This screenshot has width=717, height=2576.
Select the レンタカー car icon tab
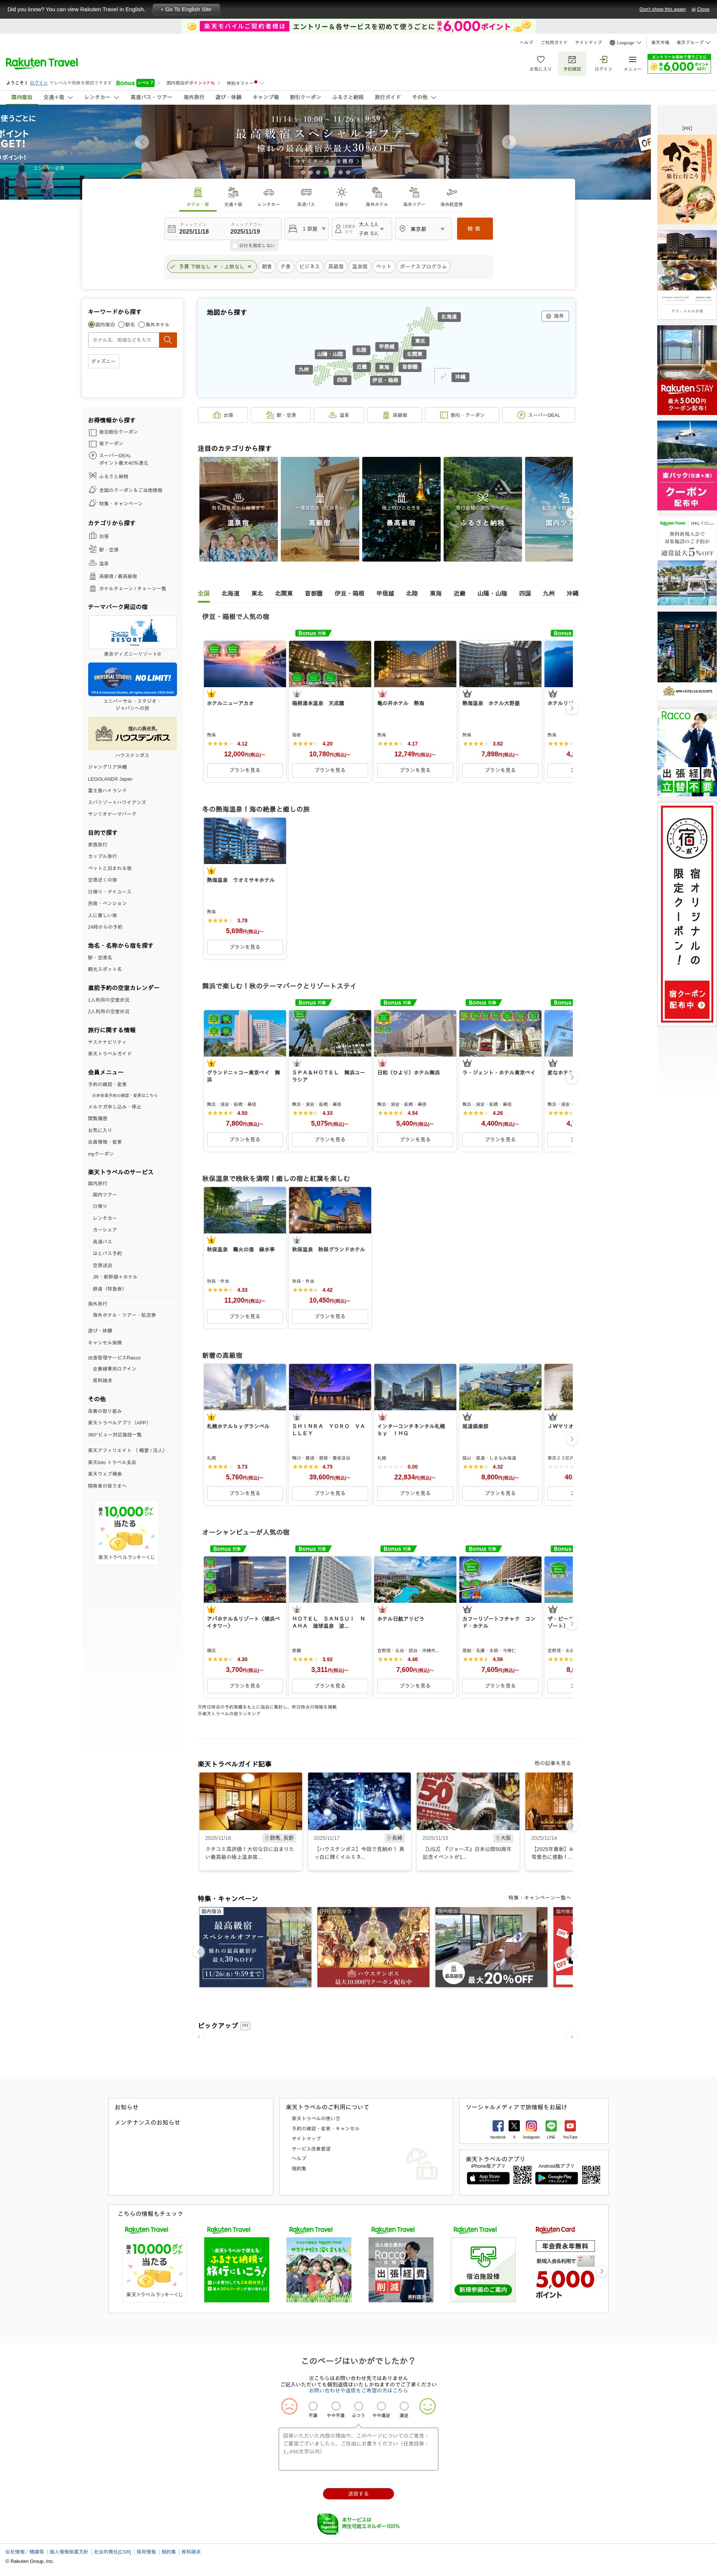tap(269, 193)
